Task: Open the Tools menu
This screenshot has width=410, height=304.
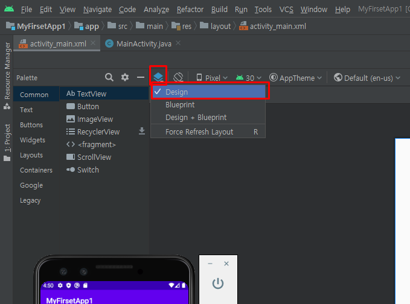Action: click(x=263, y=10)
